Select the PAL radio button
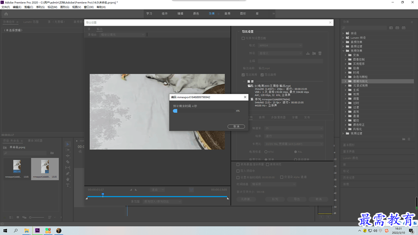The height and width of the screenshot is (235, 418). click(295, 152)
